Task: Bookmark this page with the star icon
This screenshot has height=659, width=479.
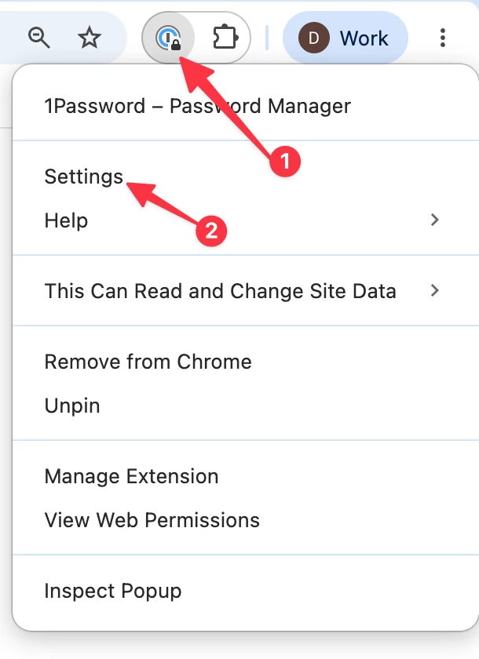Action: click(90, 38)
